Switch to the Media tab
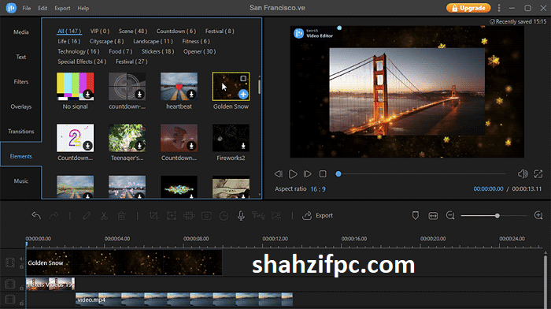The height and width of the screenshot is (309, 551). 21,32
